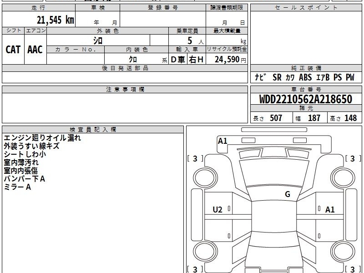Image resolution: width=364 pixels, height=273 pixels.
Task: Click the 最大積載量 header
Action: click(x=227, y=30)
